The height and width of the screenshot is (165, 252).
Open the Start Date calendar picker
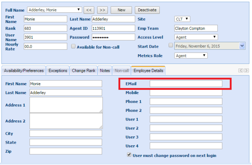point(242,46)
